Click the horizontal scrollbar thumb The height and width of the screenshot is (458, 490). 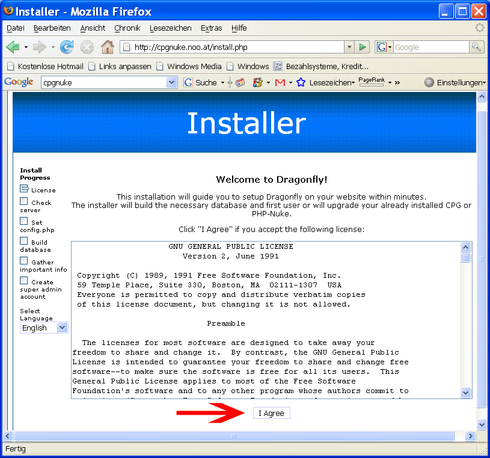pyautogui.click(x=234, y=436)
